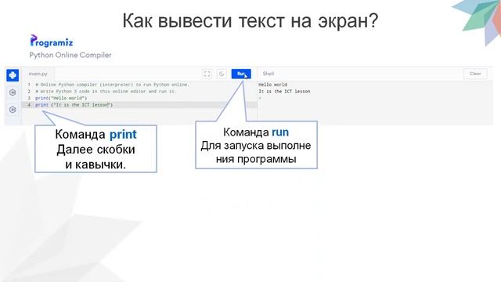Choose the bottom sidebar language icon
Viewport: 501px width, 282px height.
[13, 110]
